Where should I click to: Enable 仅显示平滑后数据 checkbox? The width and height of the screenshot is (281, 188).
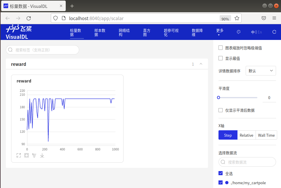coord(221,110)
